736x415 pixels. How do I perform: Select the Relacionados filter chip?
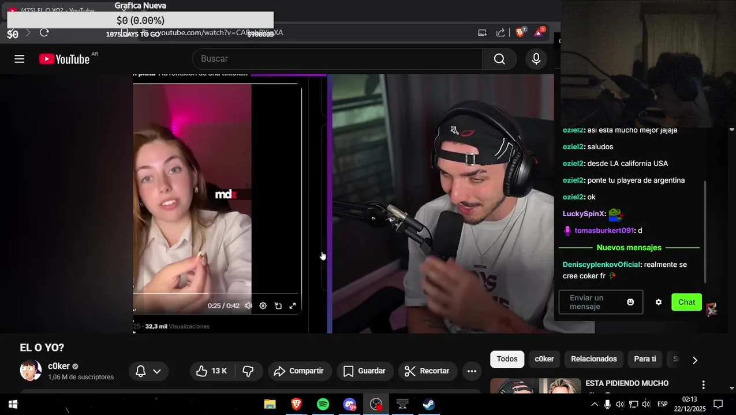tap(594, 359)
